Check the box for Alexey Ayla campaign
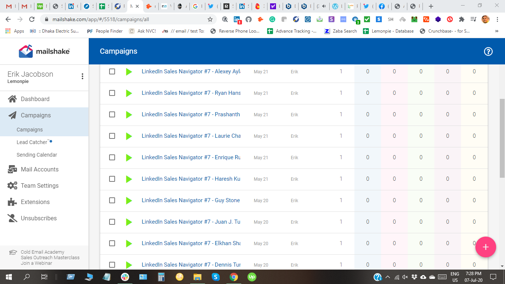This screenshot has height=284, width=505. click(112, 72)
